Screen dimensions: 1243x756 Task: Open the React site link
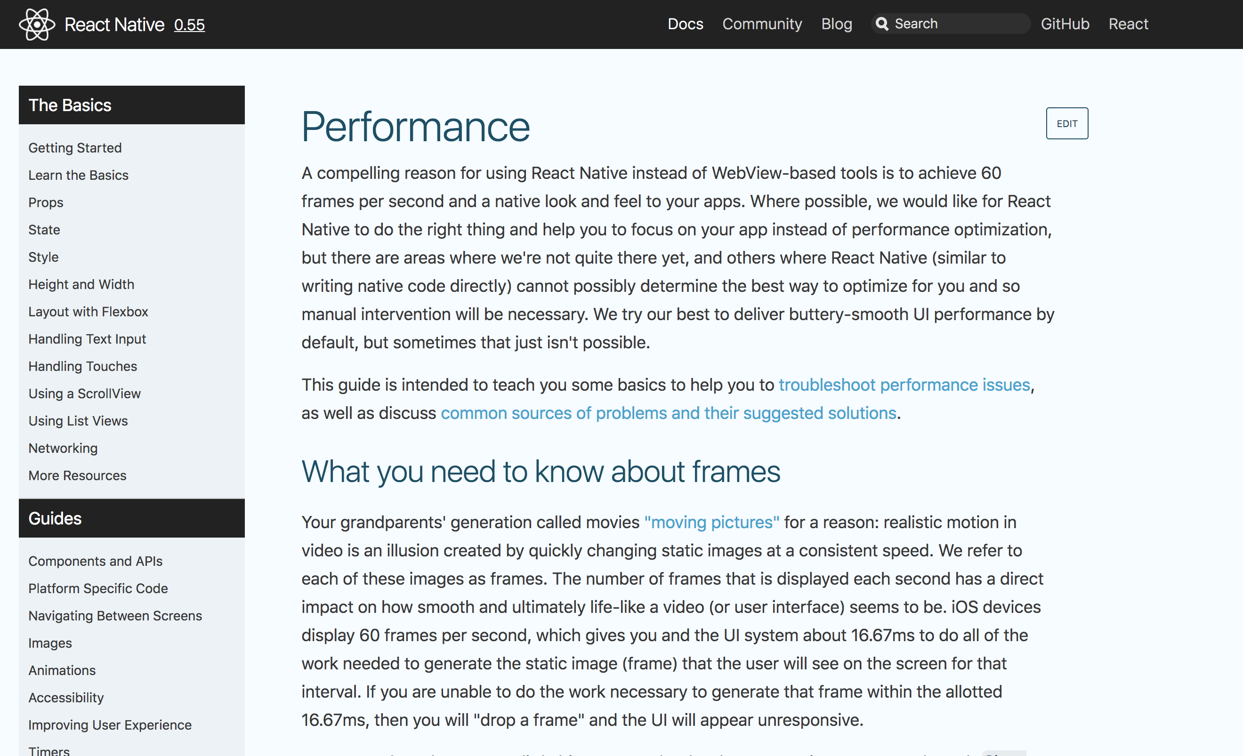coord(1128,24)
